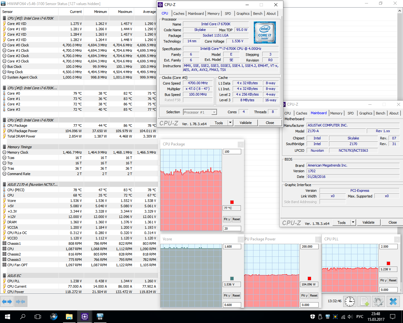Switch to the Caches tab in the front CPU-Z window

coord(179,14)
